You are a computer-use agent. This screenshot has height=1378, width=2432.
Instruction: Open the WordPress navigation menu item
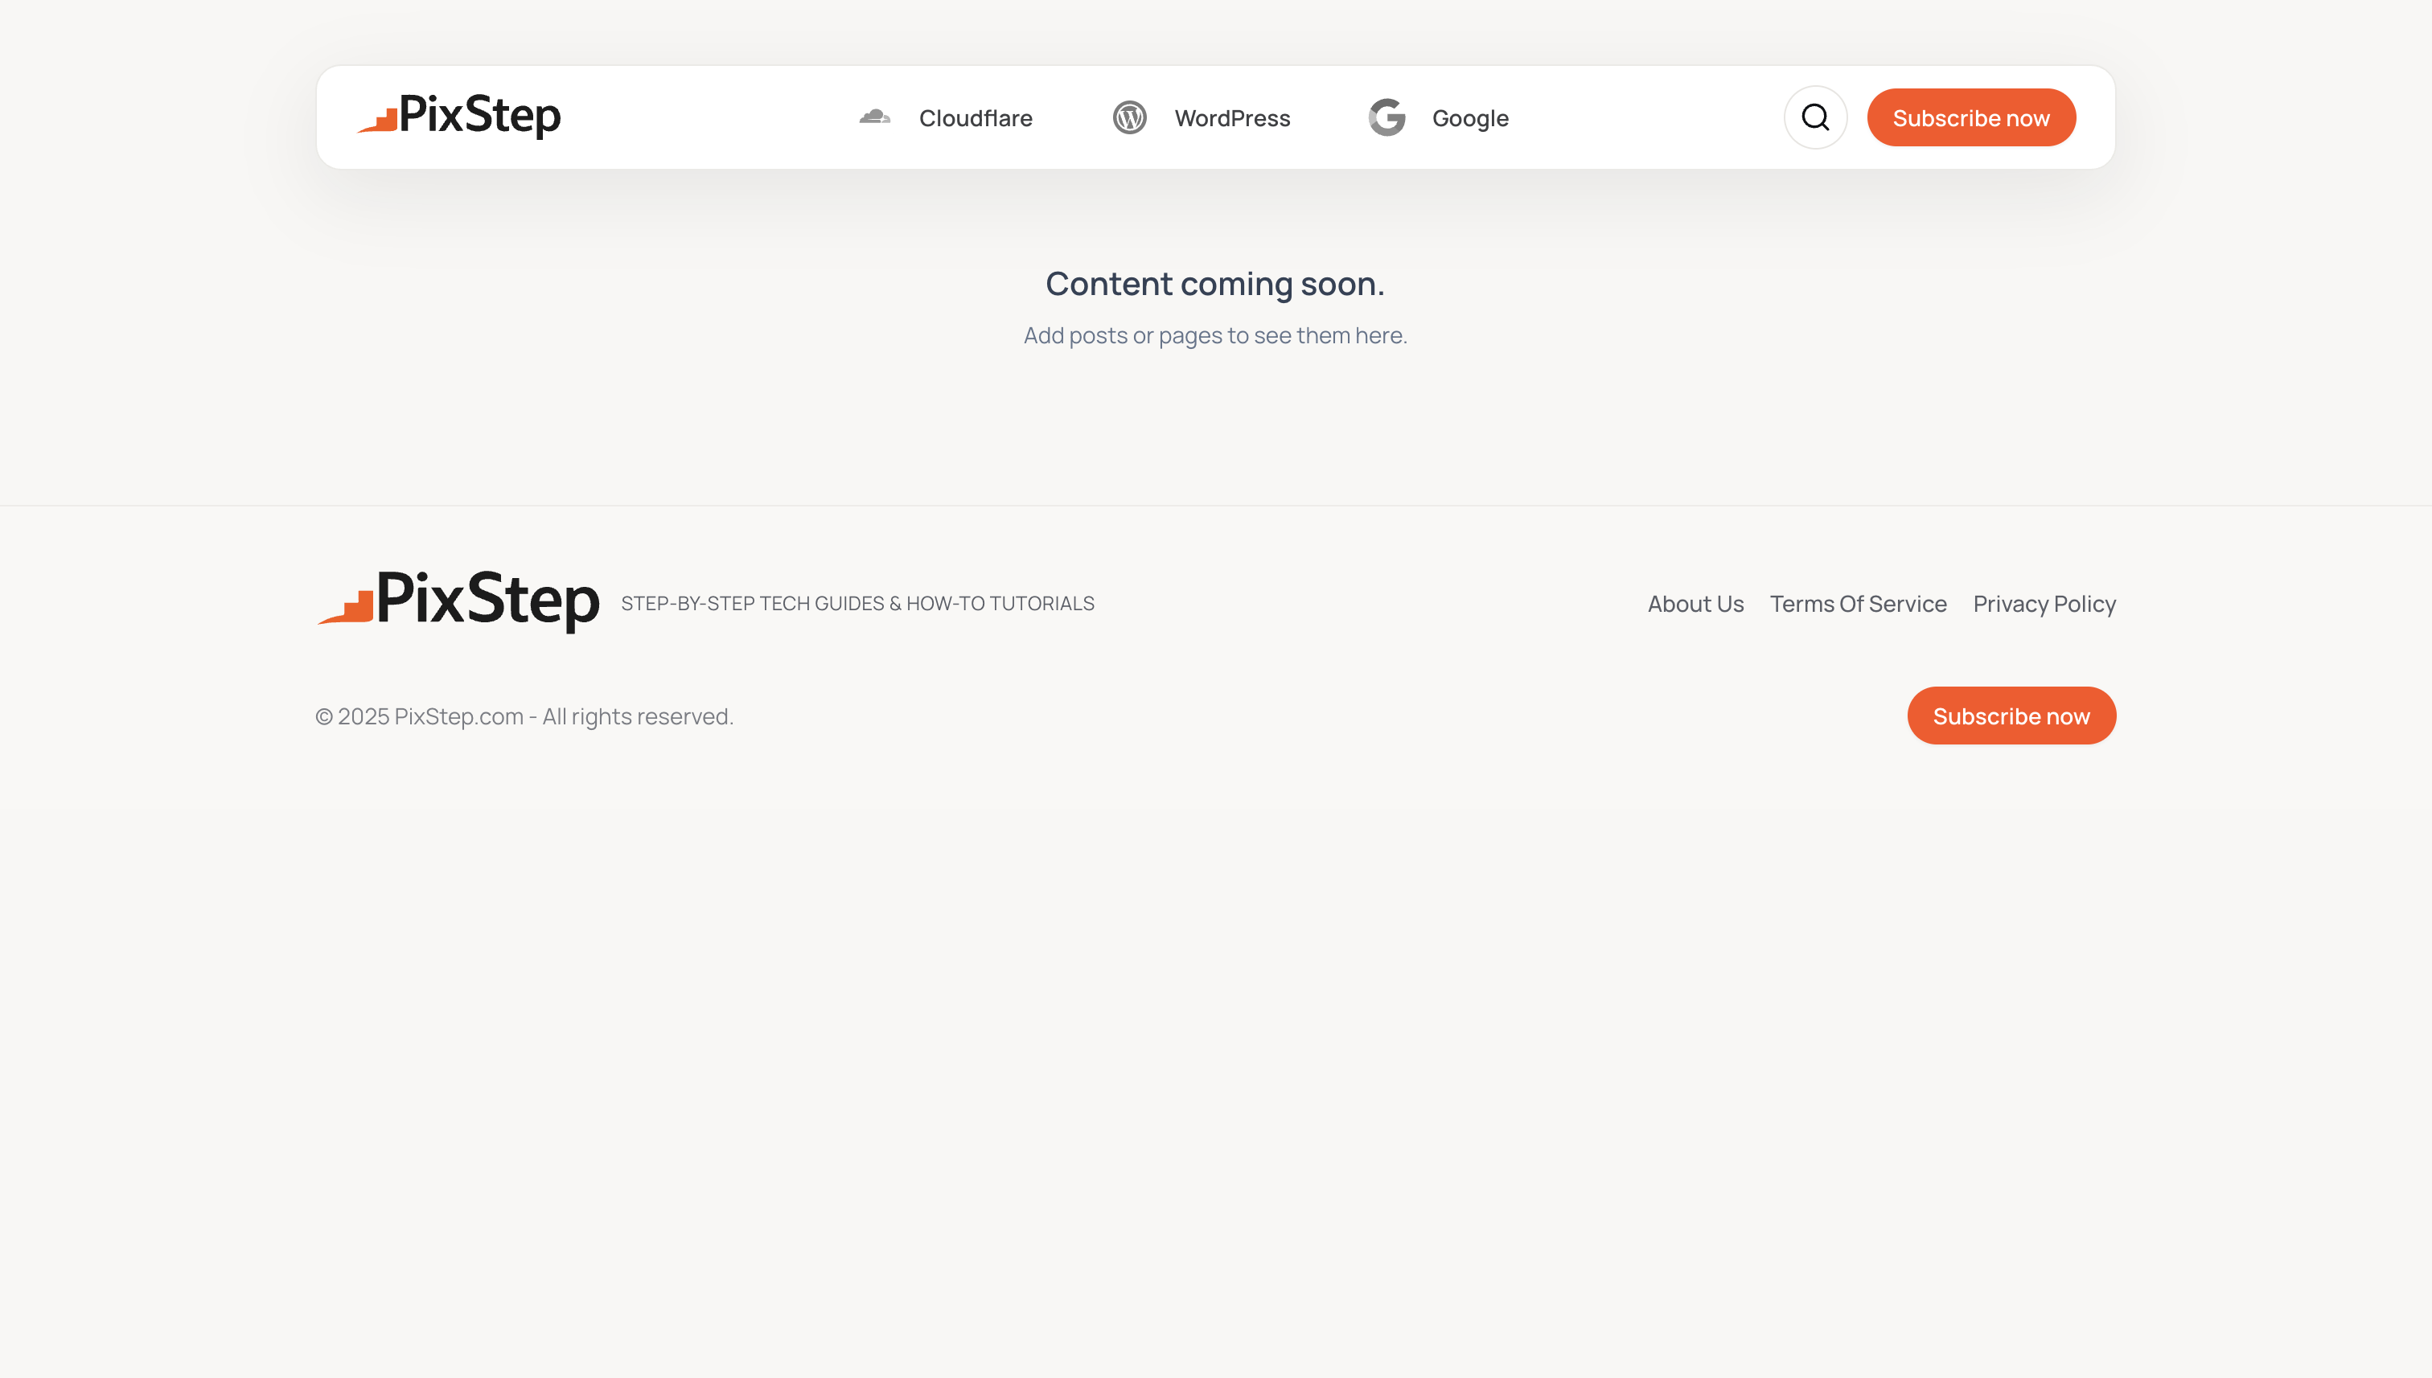[1231, 117]
